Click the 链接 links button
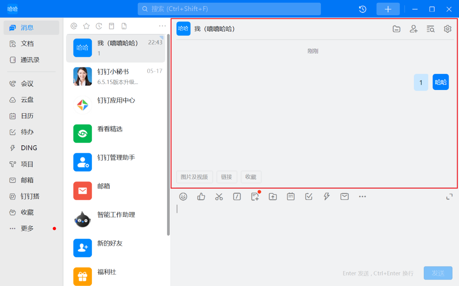This screenshot has height=286, width=459. click(227, 177)
